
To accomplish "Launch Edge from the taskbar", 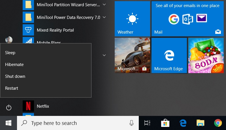I will [x=183, y=123].
